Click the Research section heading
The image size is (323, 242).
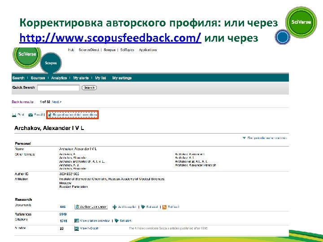[x=23, y=199]
